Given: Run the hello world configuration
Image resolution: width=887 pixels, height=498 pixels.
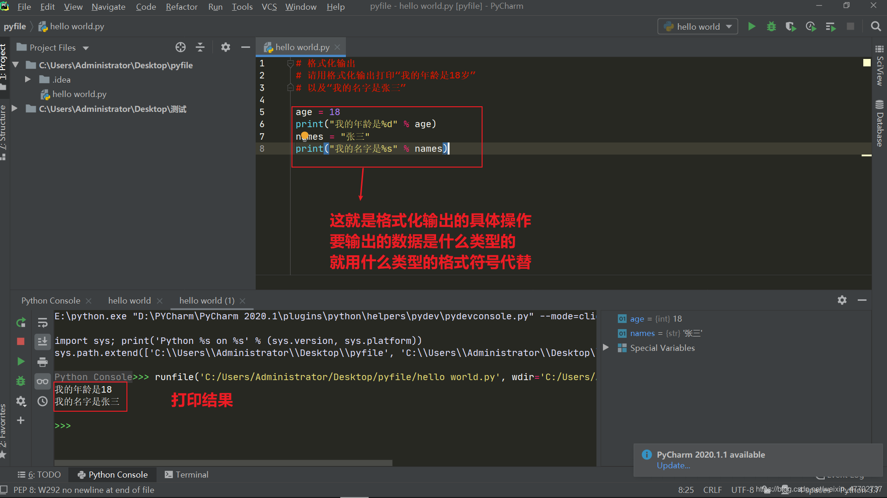Looking at the screenshot, I should pos(752,26).
